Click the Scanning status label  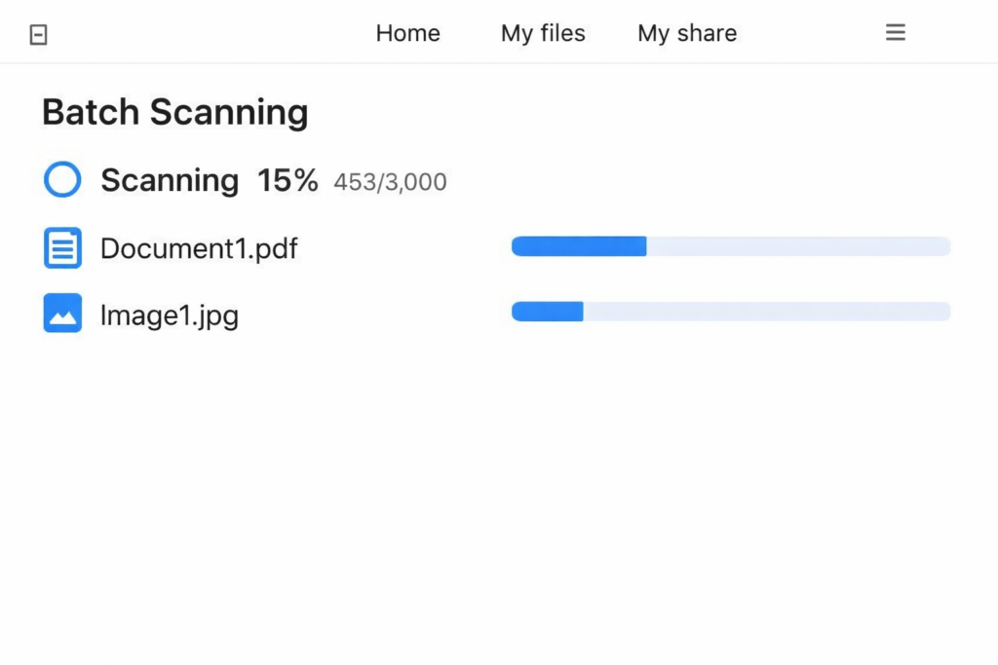tap(170, 180)
